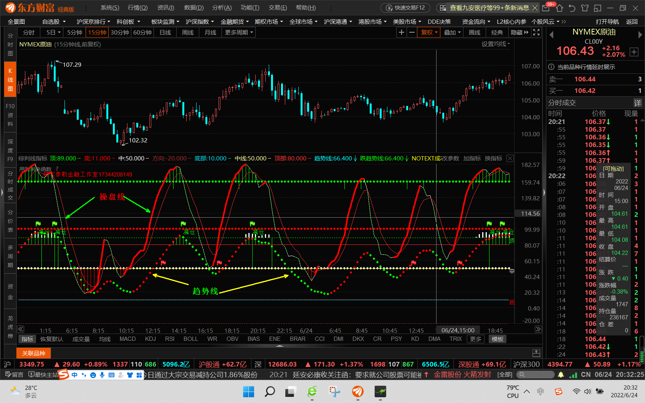Select 15分钟 period tab

pos(97,33)
